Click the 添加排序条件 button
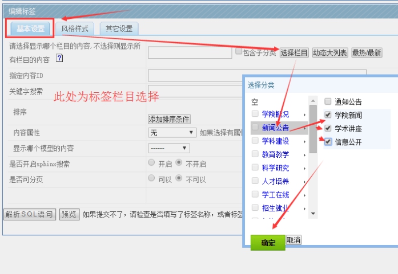398x274 pixels. (169, 119)
